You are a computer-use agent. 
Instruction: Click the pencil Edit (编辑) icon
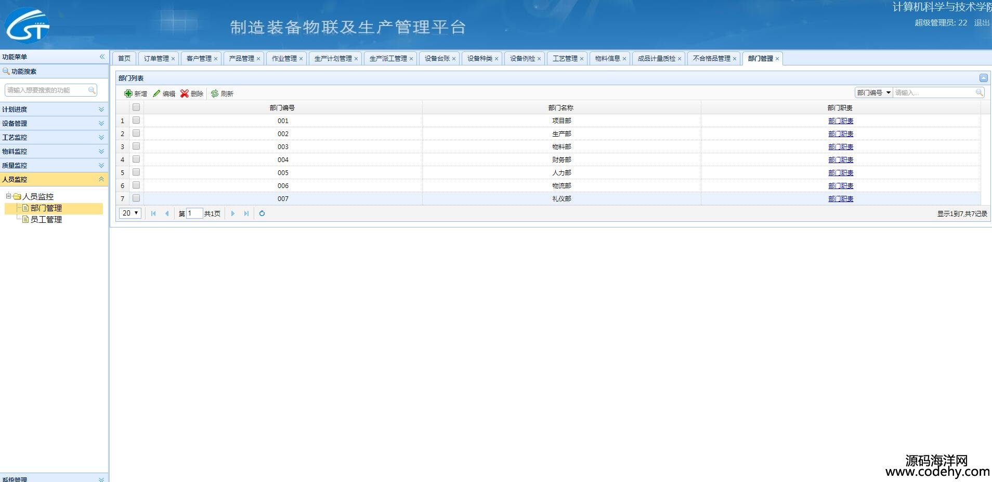pyautogui.click(x=156, y=93)
